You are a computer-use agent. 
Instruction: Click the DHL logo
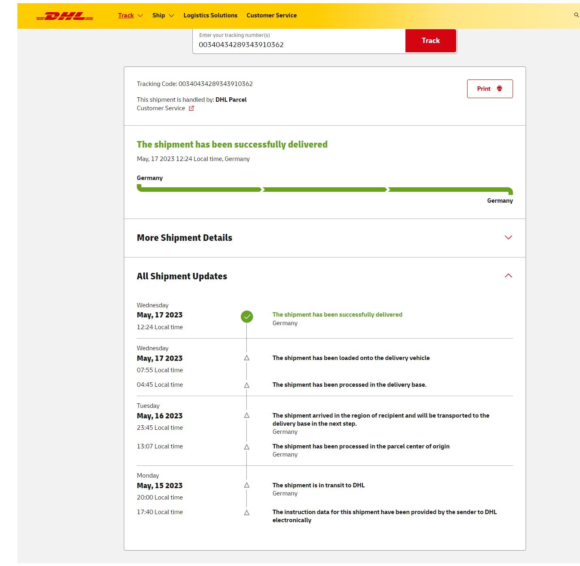[x=65, y=16]
